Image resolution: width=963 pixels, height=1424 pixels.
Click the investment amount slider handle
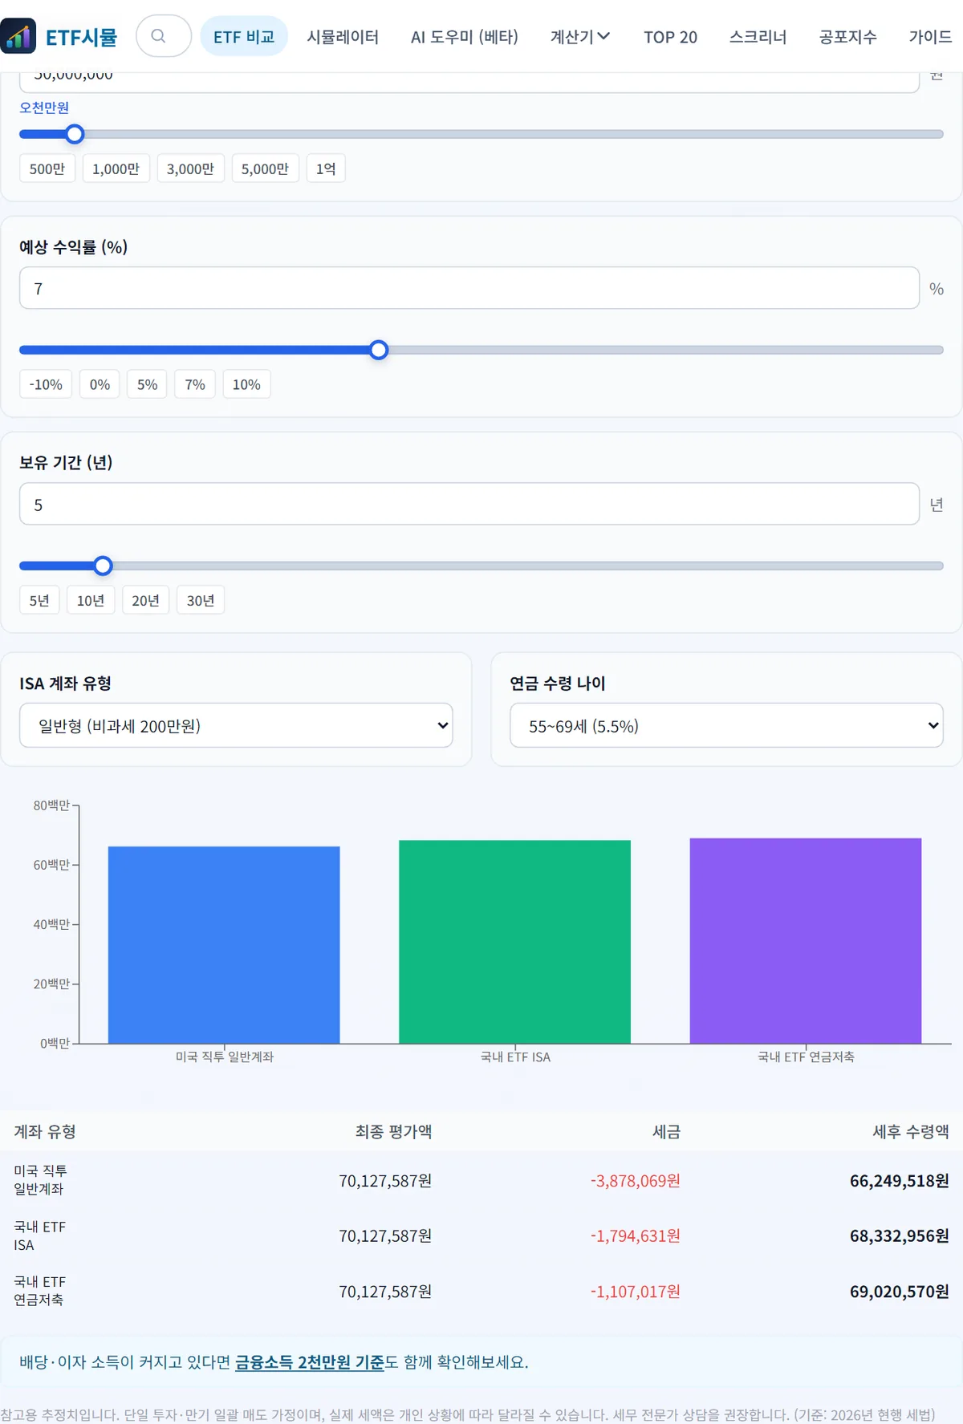coord(75,134)
